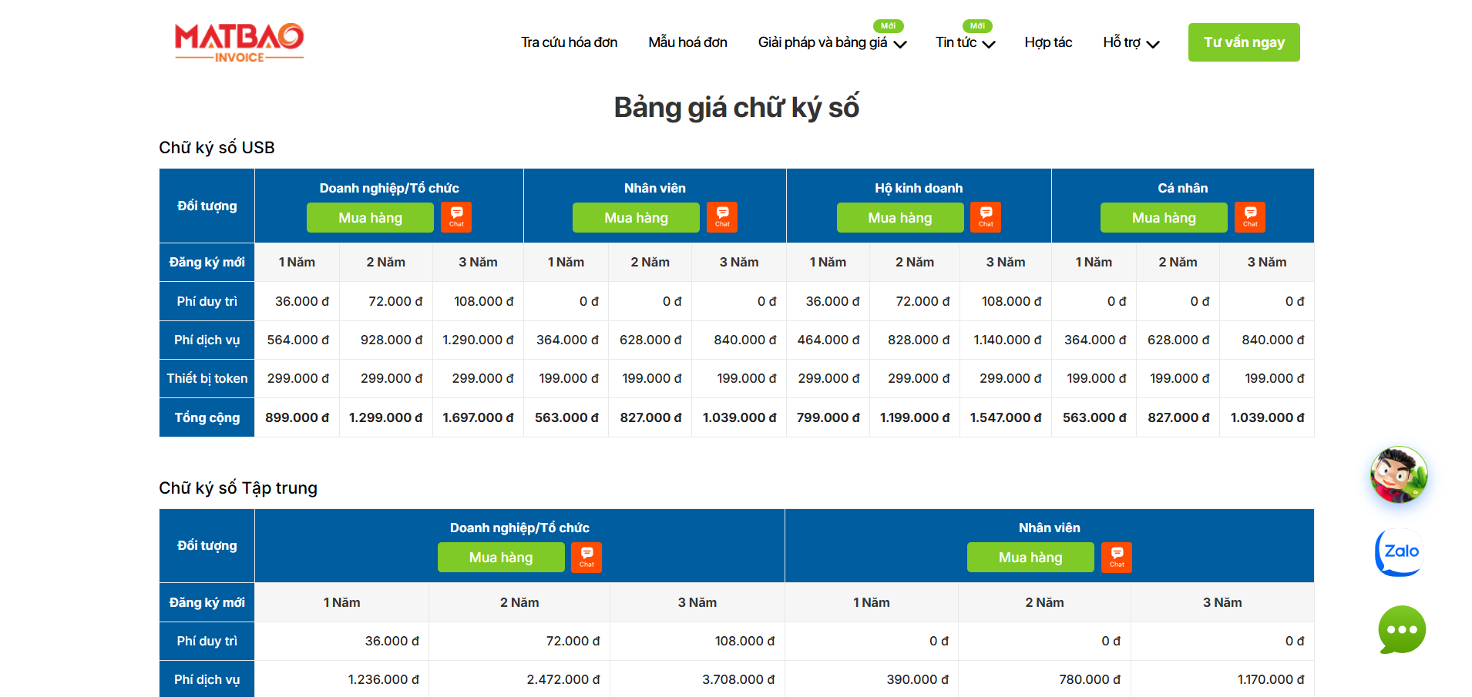Click the cartoon mascot avatar
Screen dimensions: 1472x697
1399,474
